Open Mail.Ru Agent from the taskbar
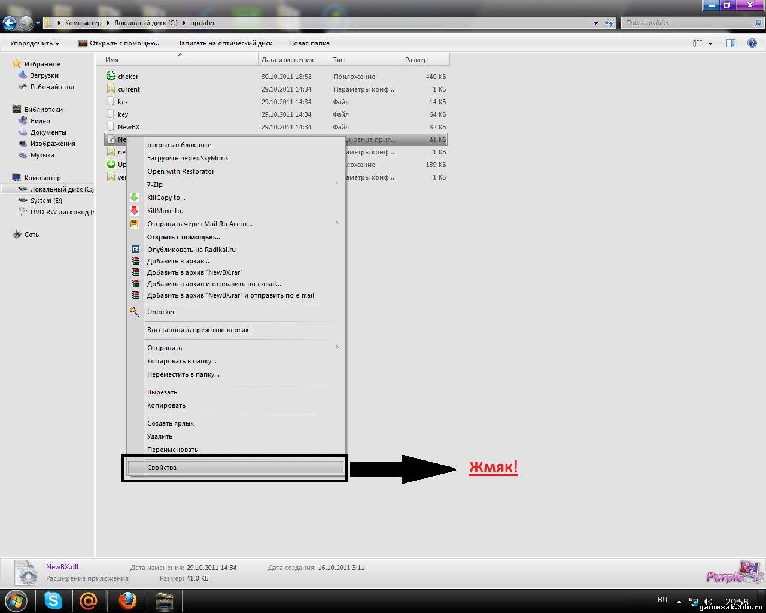 coord(89,600)
